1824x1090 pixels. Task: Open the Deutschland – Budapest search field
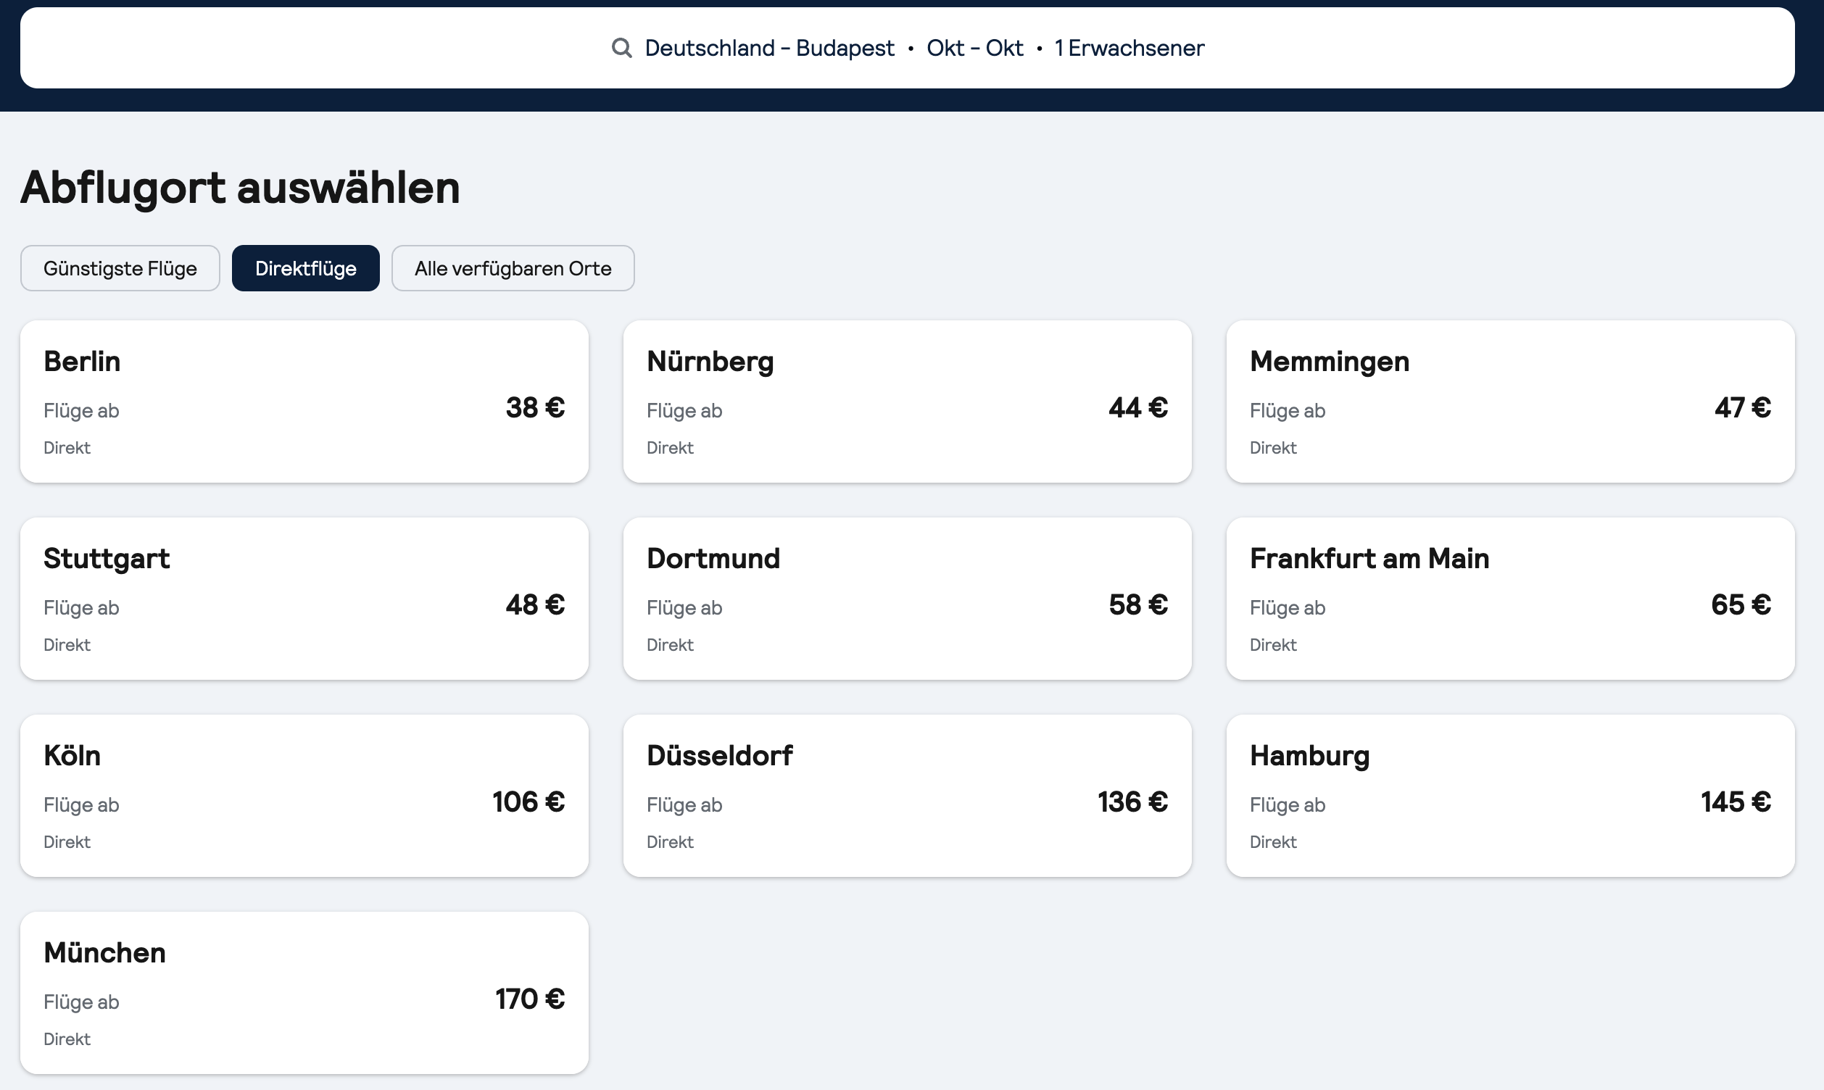pos(907,48)
